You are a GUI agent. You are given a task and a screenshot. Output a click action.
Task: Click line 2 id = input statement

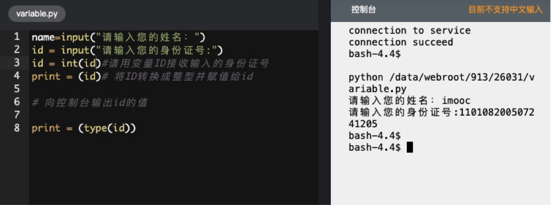point(127,50)
